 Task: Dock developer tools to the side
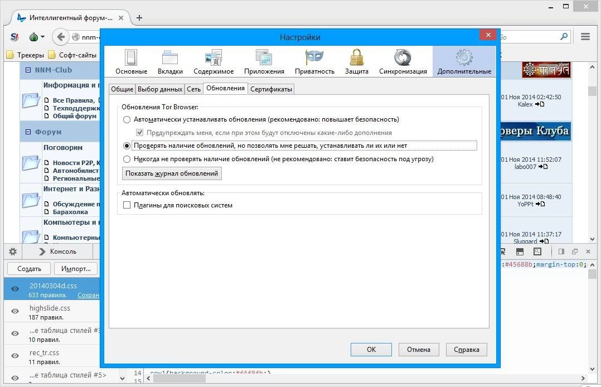tap(561, 251)
